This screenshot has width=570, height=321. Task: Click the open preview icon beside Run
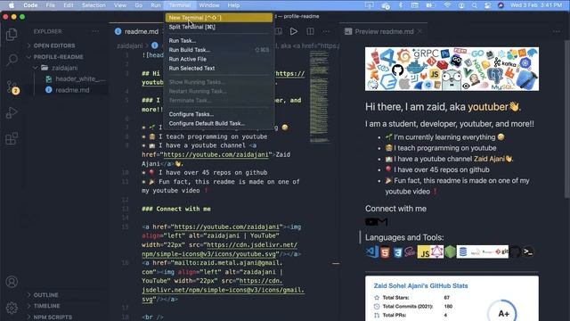click(279, 32)
